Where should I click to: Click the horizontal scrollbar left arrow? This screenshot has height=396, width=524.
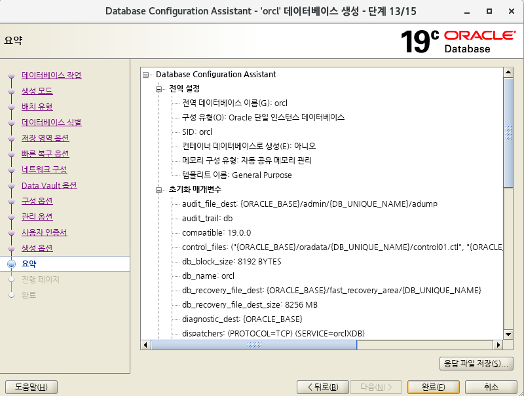click(x=145, y=345)
